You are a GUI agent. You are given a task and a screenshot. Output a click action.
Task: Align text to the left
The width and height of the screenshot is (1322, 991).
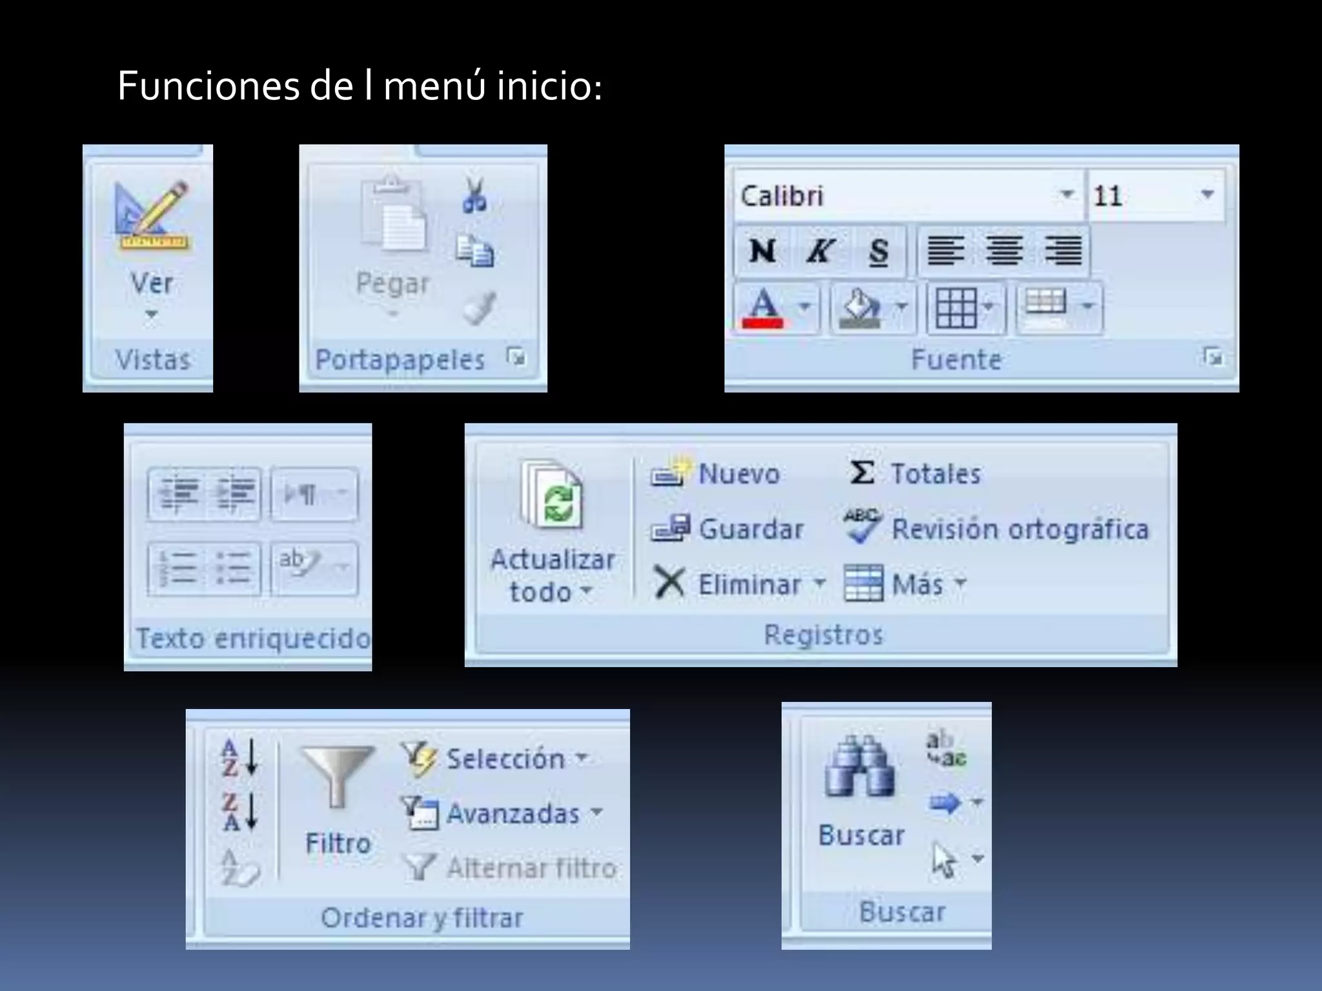(946, 250)
